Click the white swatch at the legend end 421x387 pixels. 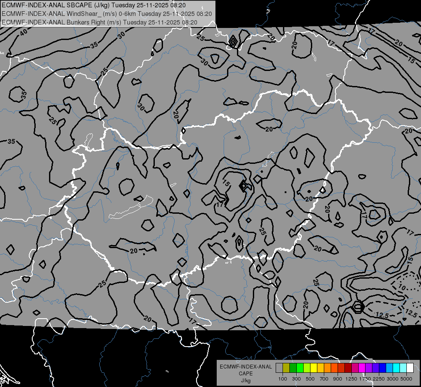tap(410, 368)
